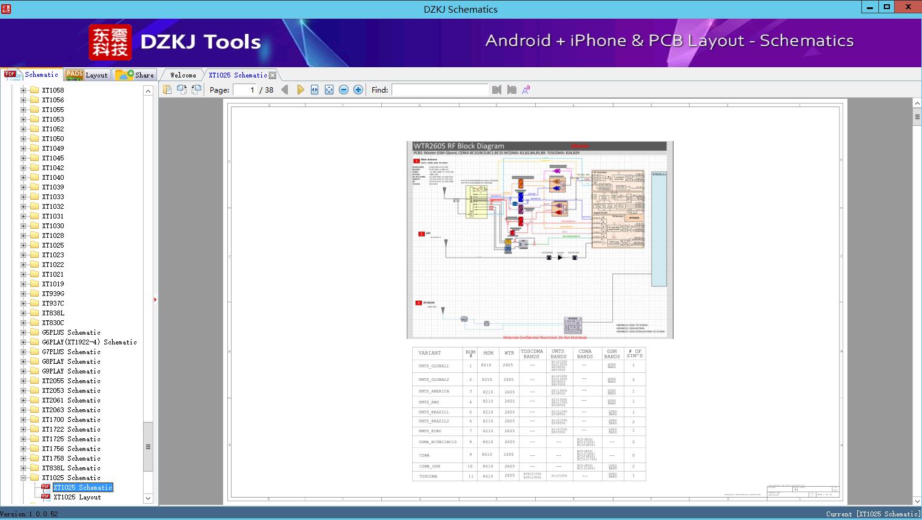Image resolution: width=922 pixels, height=520 pixels.
Task: Select the XT1025 Schematic document tab
Action: coord(238,75)
